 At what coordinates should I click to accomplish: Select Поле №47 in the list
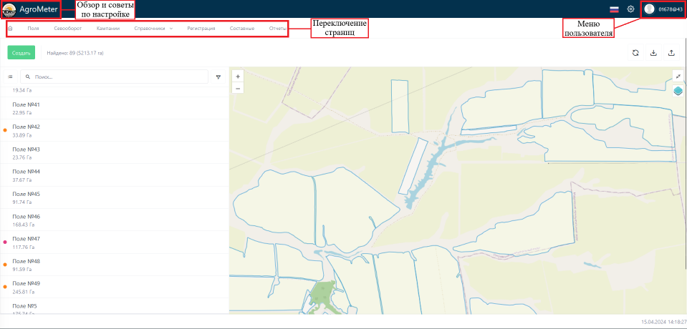27,239
